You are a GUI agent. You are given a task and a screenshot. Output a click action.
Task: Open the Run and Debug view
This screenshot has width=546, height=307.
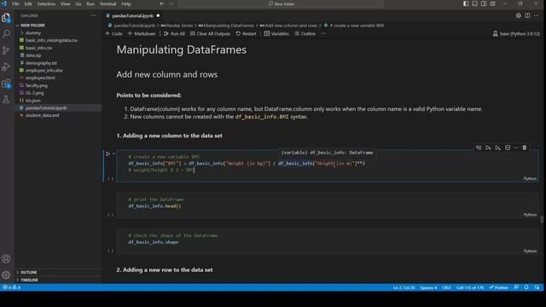6,67
